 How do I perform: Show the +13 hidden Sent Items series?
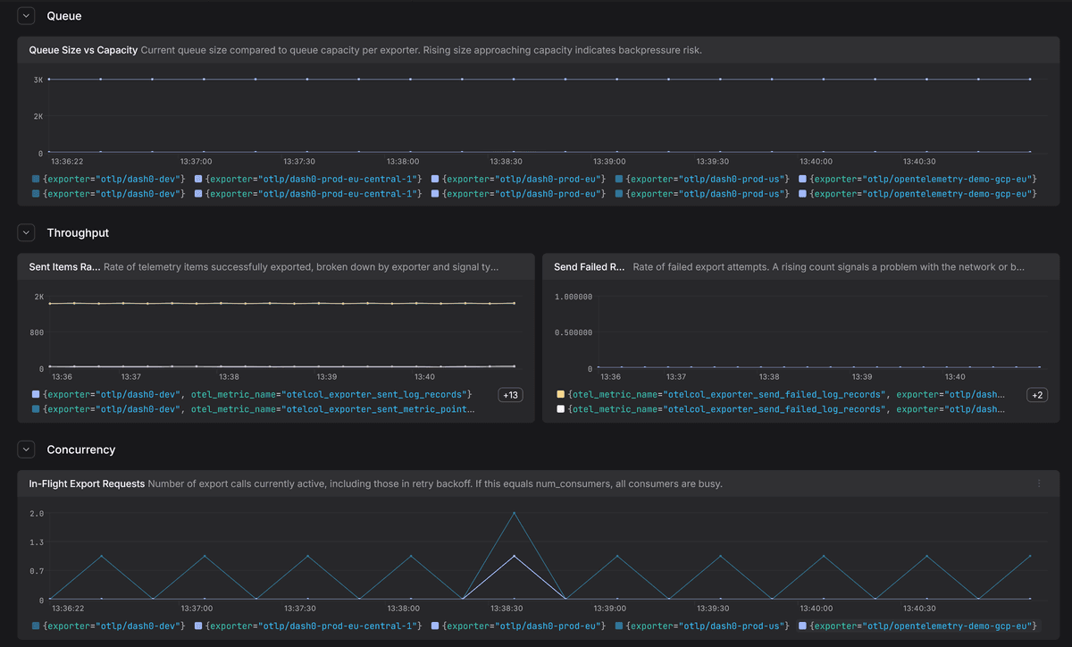[512, 395]
